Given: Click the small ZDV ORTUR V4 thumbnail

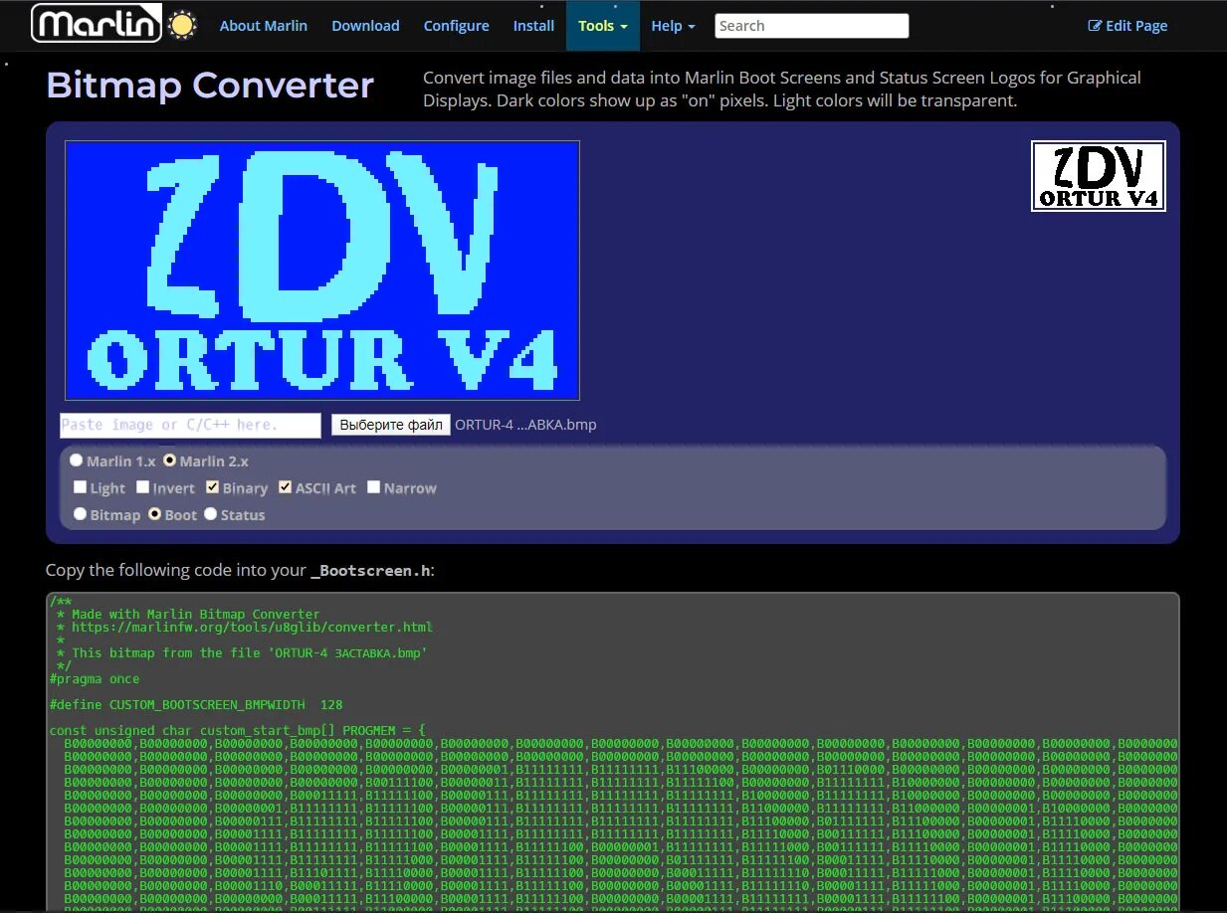Looking at the screenshot, I should click(x=1099, y=176).
